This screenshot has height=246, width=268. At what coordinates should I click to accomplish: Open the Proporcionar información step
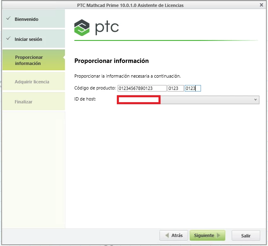click(33, 60)
